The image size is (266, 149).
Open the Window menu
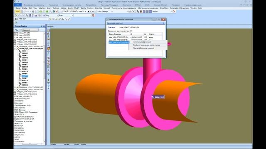click(x=193, y=8)
